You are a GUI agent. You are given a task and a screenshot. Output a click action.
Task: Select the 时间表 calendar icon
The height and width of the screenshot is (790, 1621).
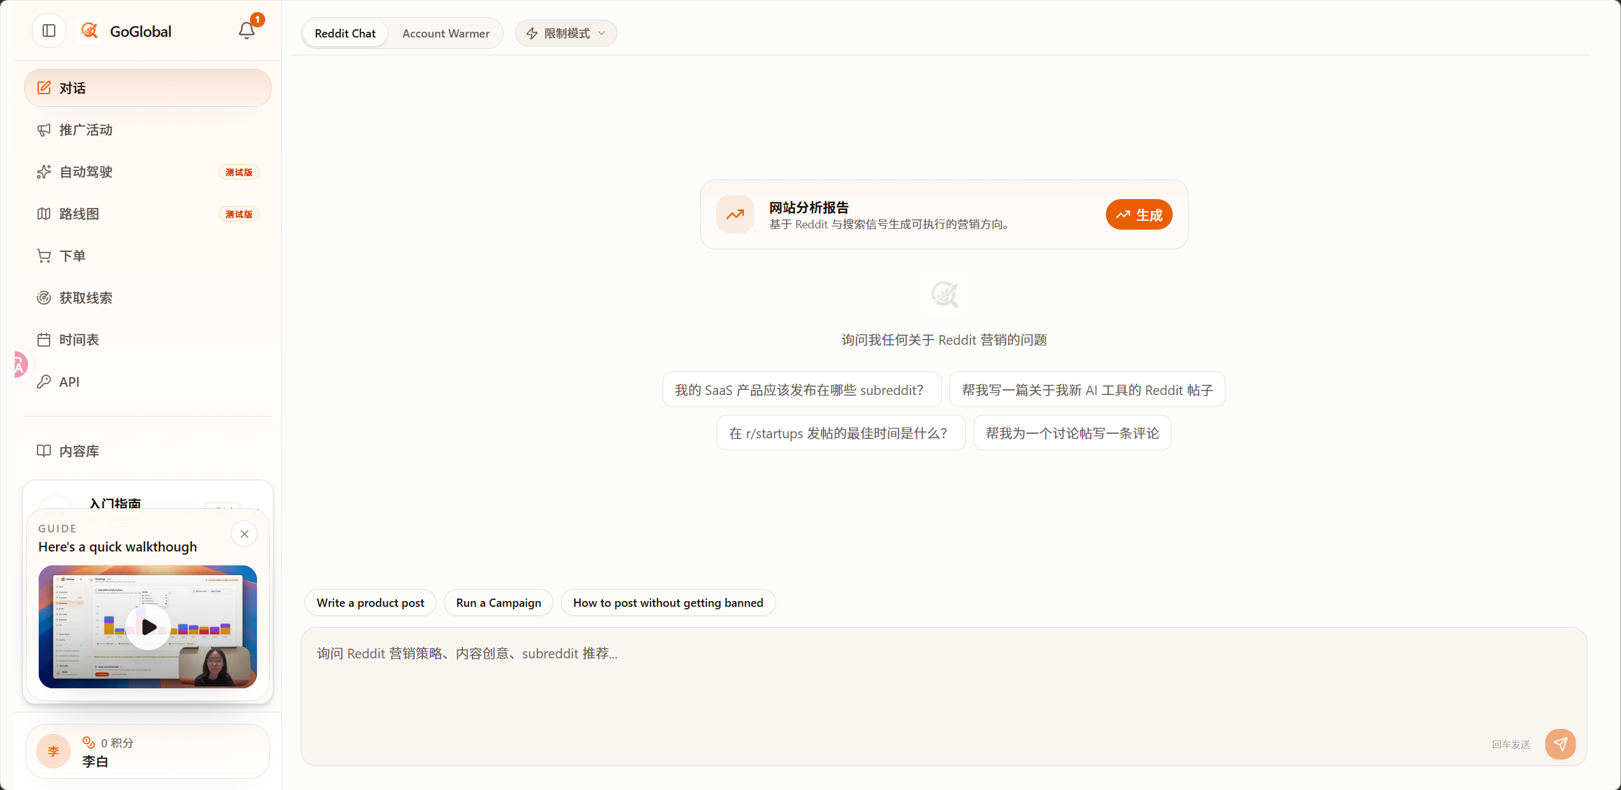click(x=44, y=340)
